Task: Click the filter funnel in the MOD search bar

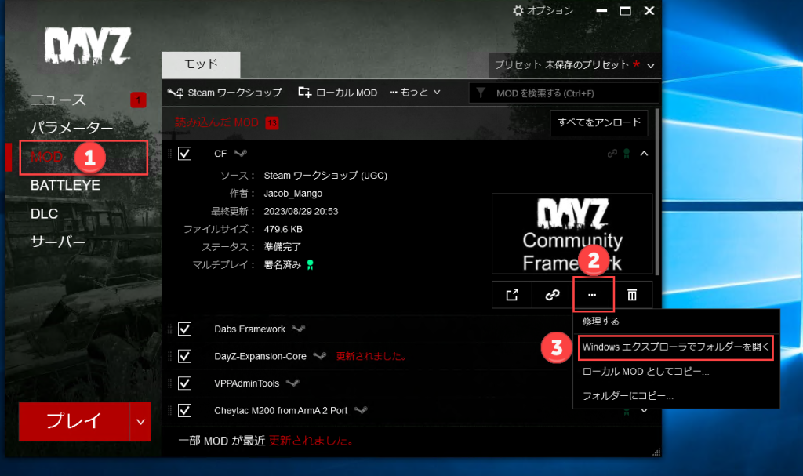Action: (x=481, y=92)
